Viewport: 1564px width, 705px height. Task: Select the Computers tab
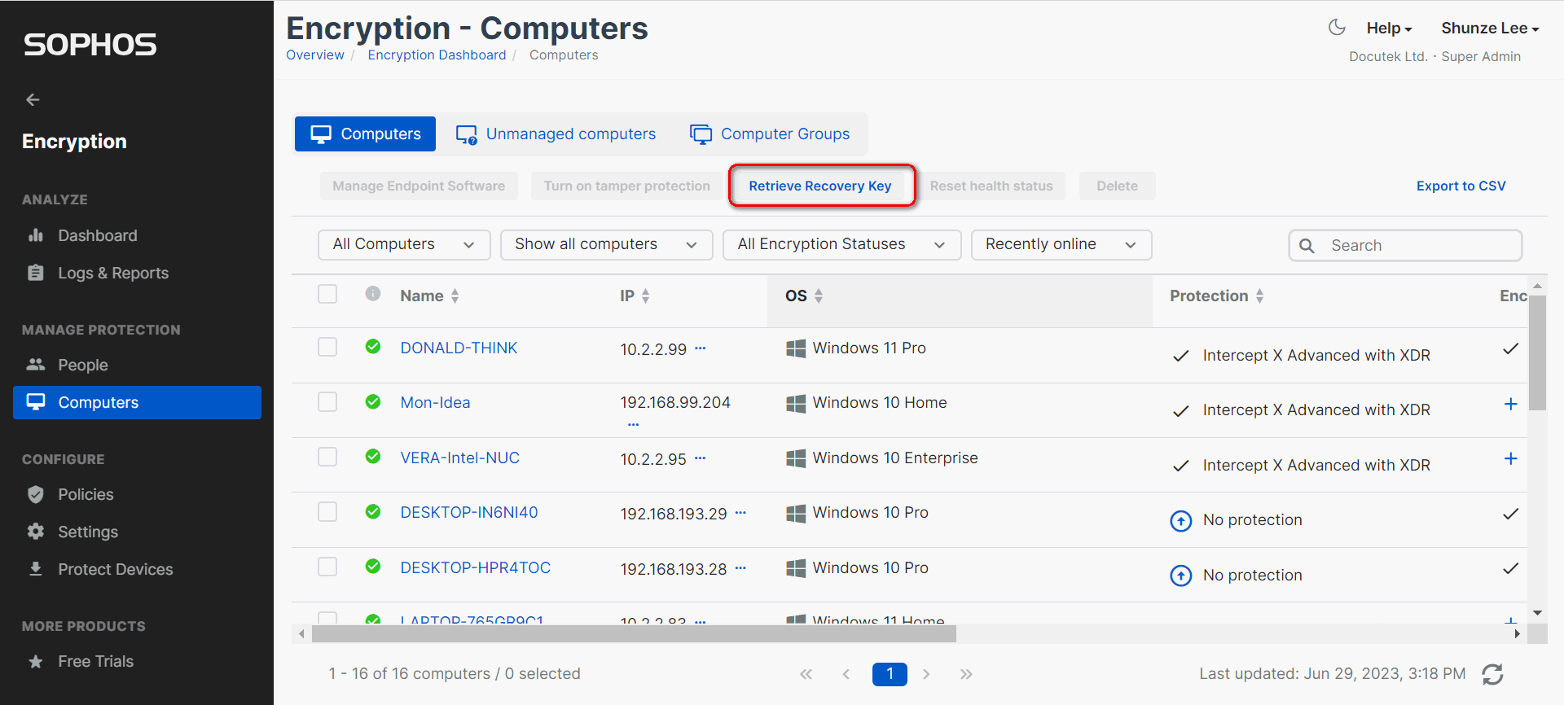point(365,134)
